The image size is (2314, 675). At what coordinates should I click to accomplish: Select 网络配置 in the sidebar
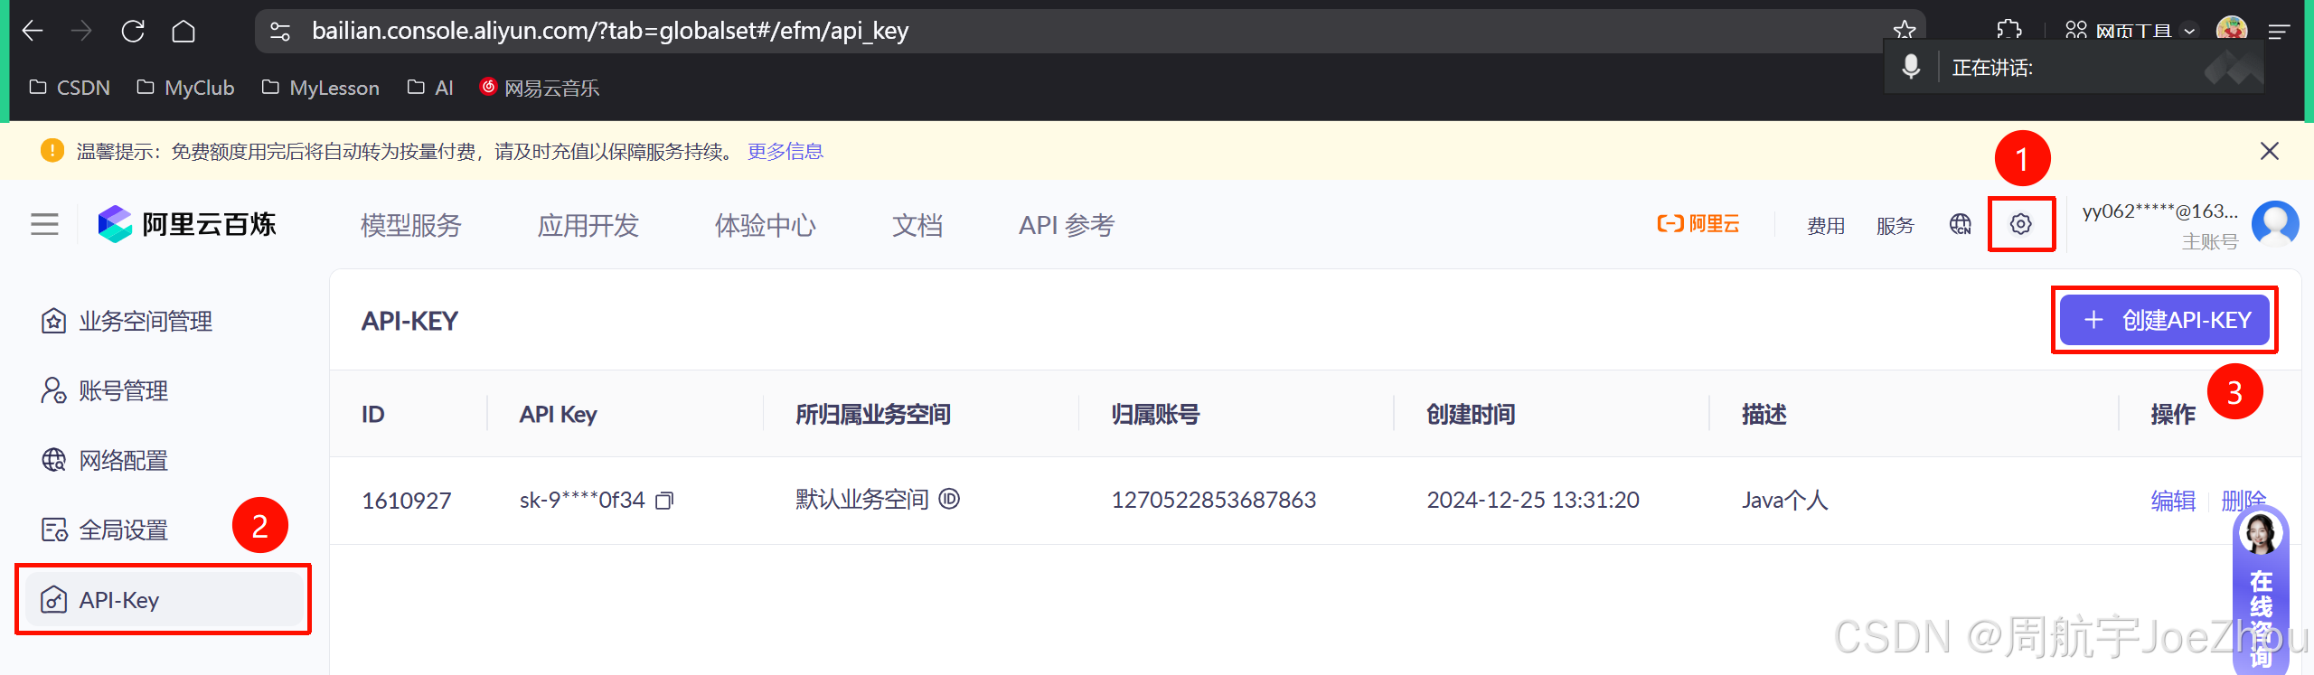click(105, 460)
